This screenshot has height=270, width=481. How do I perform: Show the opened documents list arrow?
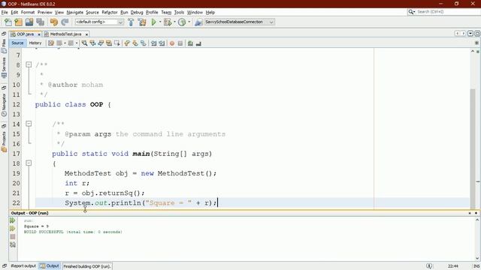click(470, 34)
